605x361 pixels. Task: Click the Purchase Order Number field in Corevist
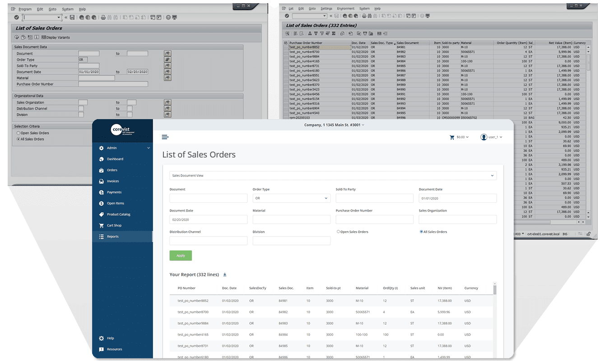point(374,219)
